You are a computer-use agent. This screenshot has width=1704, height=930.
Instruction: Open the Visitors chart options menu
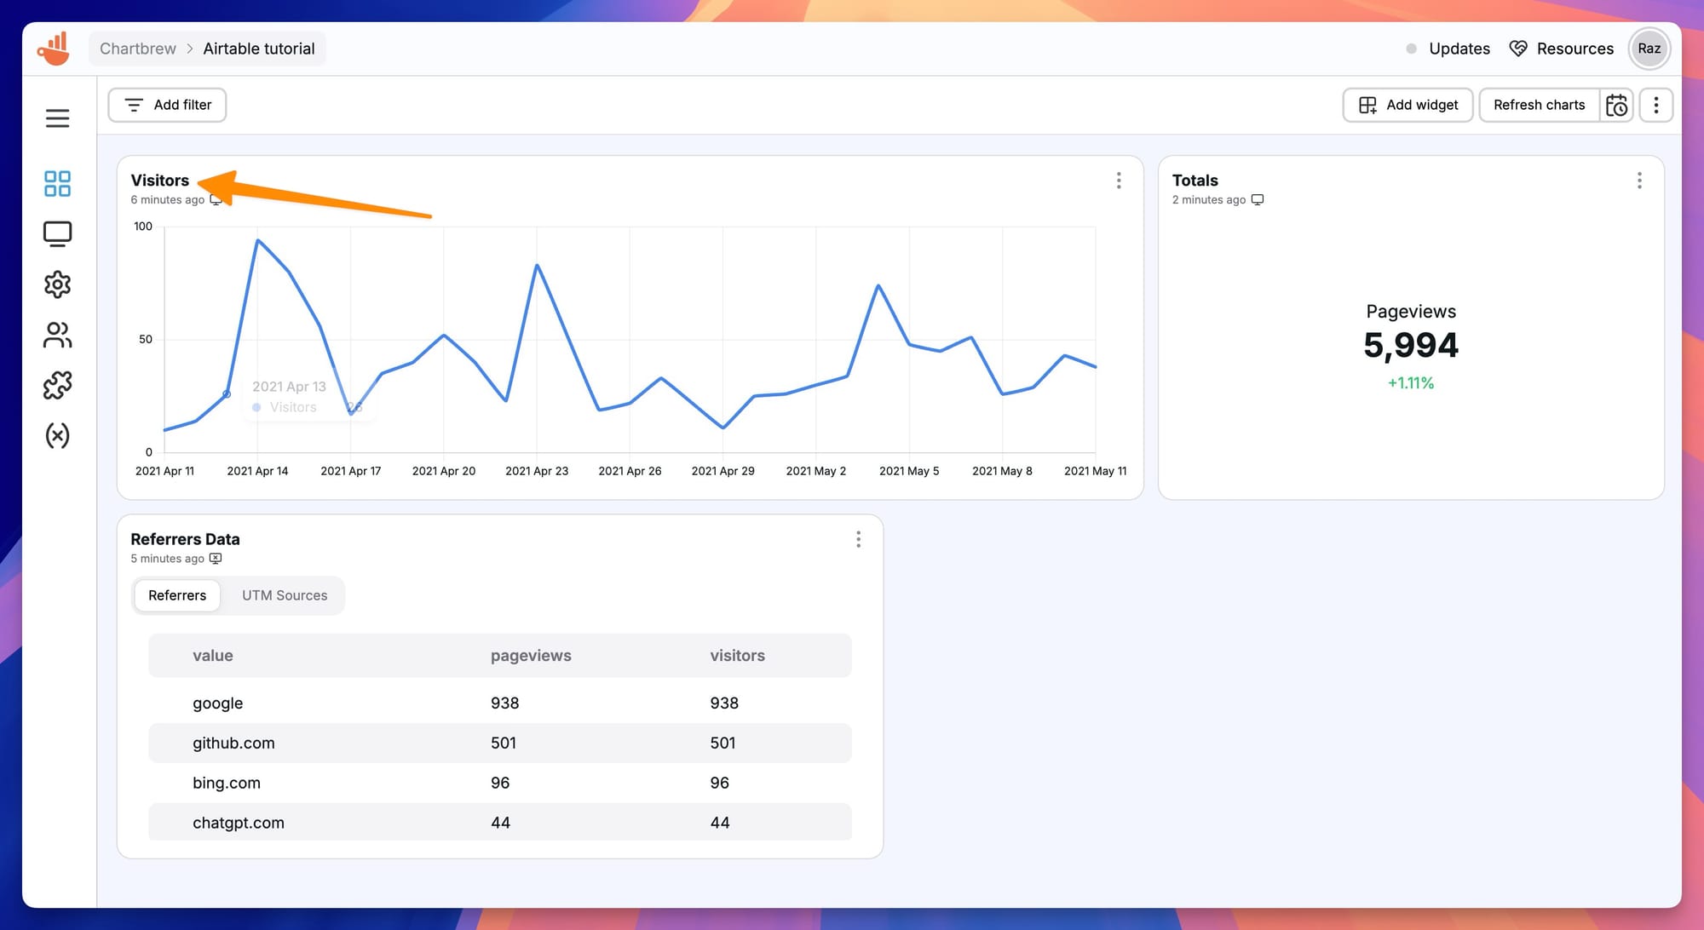1119,181
